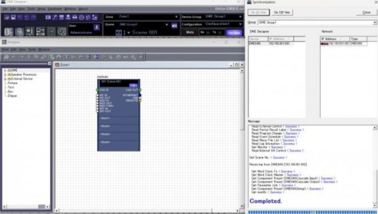Open the scene number arrow beside Scene 001
Image resolution: width=378 pixels, height=214 pixels.
[128, 33]
